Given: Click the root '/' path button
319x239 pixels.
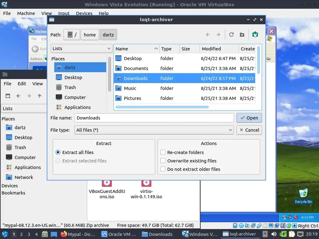Looking at the screenshot, I should pos(72,35).
